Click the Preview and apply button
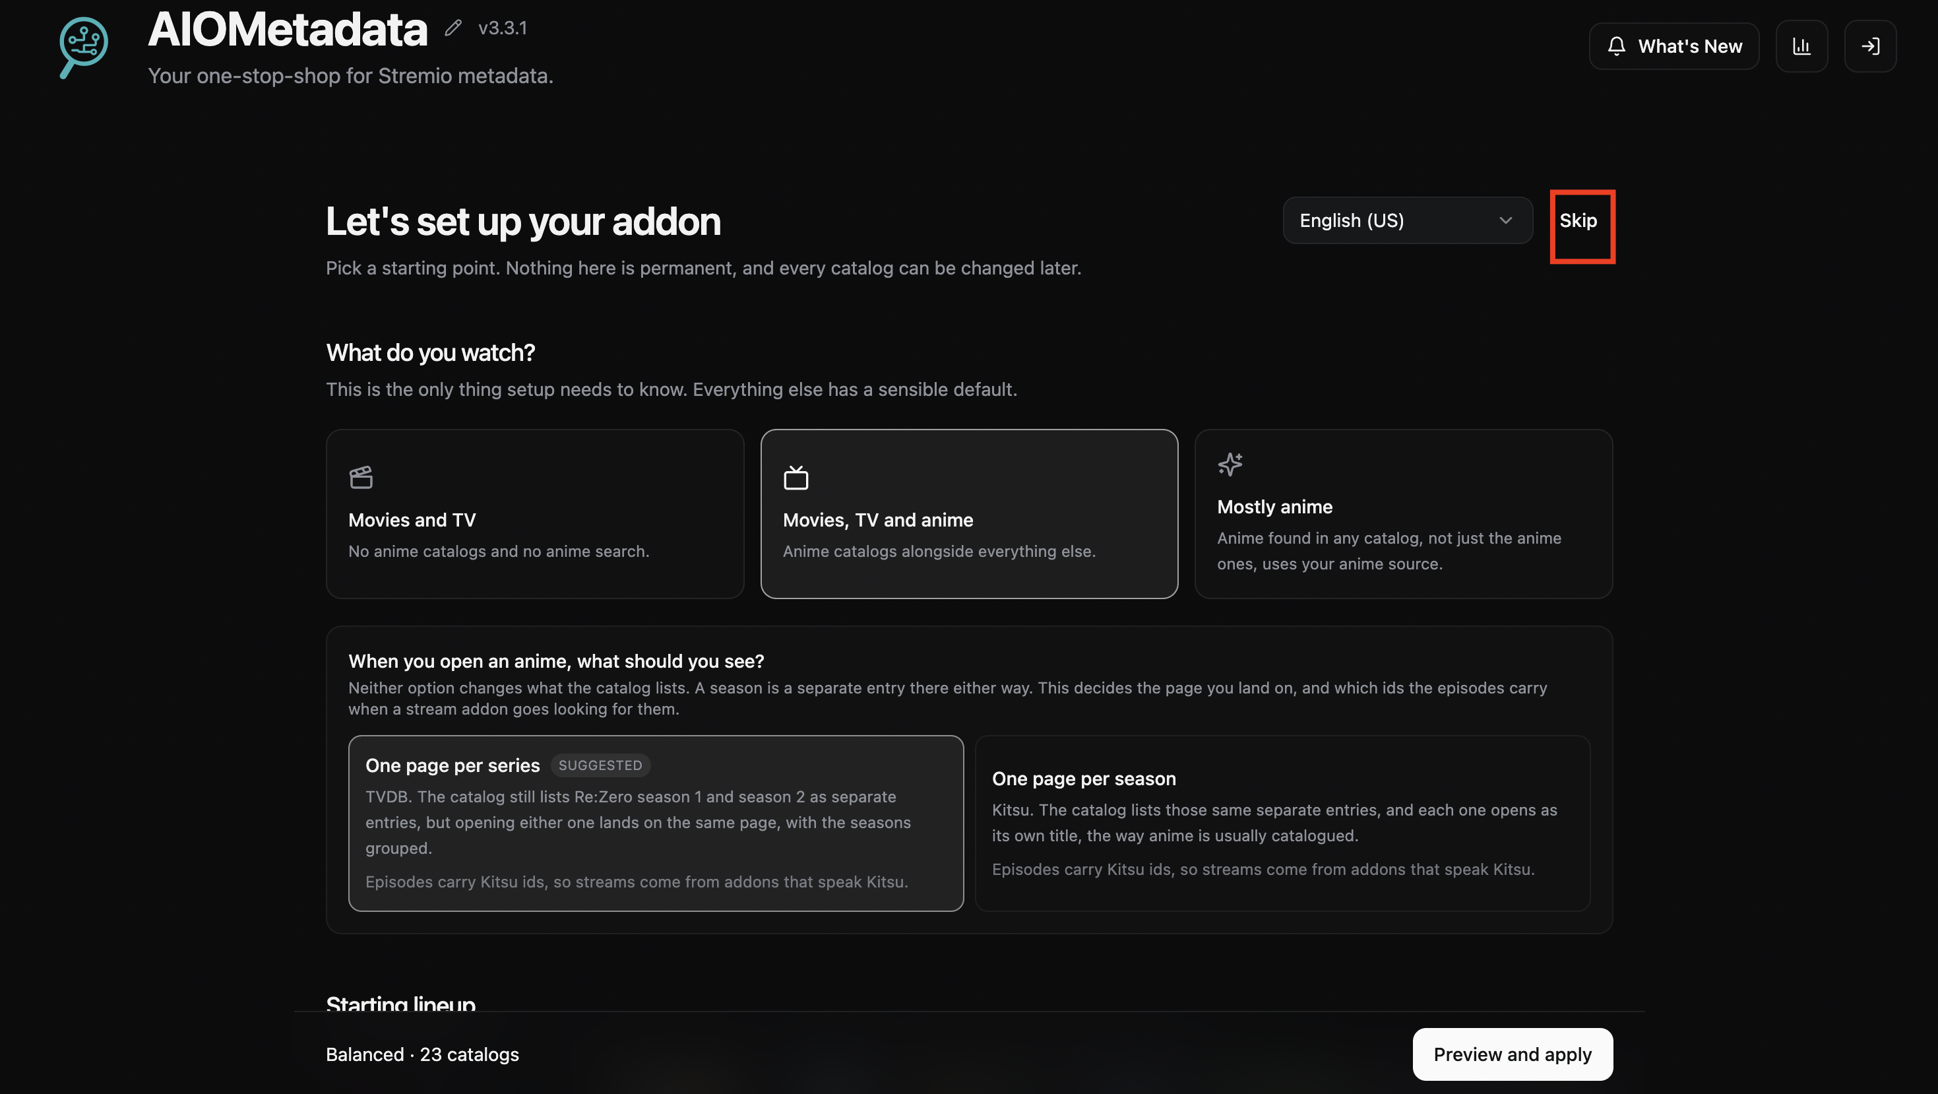1938x1094 pixels. point(1512,1054)
